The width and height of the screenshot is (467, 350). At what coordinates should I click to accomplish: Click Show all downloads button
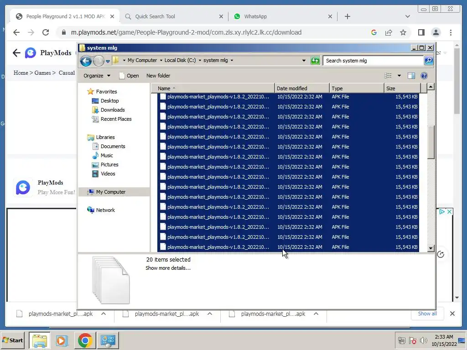[427, 314]
